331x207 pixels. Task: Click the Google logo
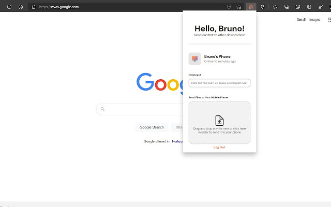coord(160,83)
